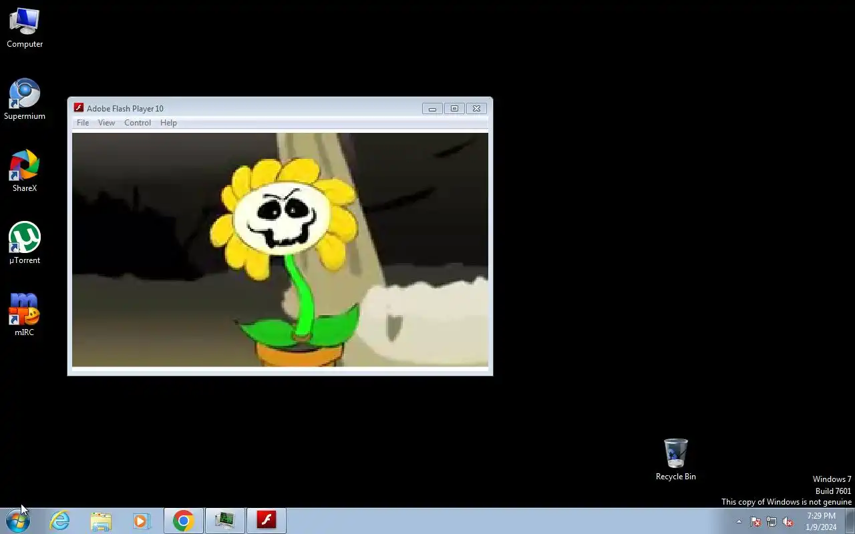Image resolution: width=855 pixels, height=534 pixels.
Task: Open the Windows Start menu
Action: click(x=18, y=521)
